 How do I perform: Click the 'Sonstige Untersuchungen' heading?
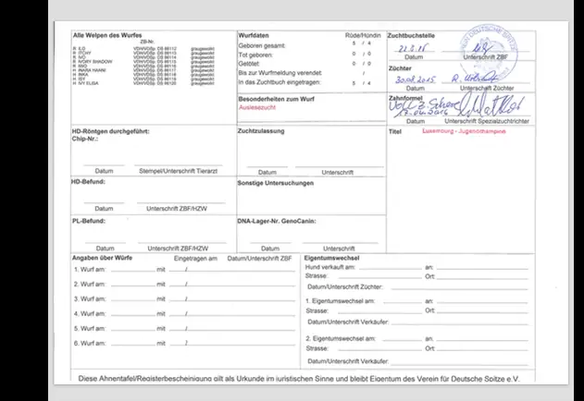[276, 183]
